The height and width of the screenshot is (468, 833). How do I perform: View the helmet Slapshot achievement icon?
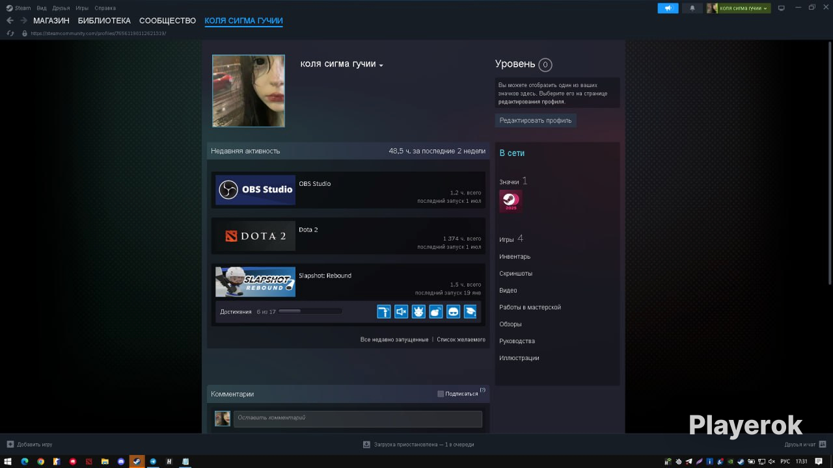click(453, 311)
